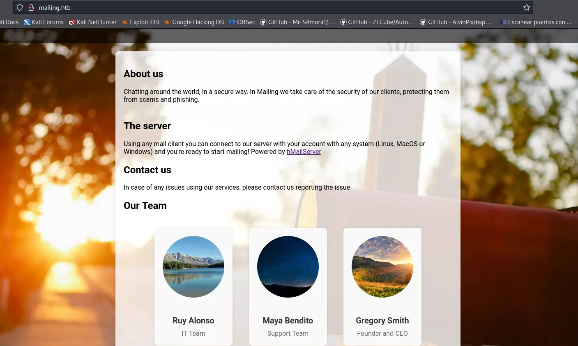Select Gregory Smith's sunset hills photo
Viewport: 578px width, 346px height.
[382, 267]
